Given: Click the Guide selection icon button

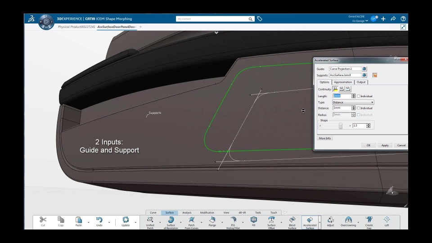Looking at the screenshot, I should click(x=364, y=68).
